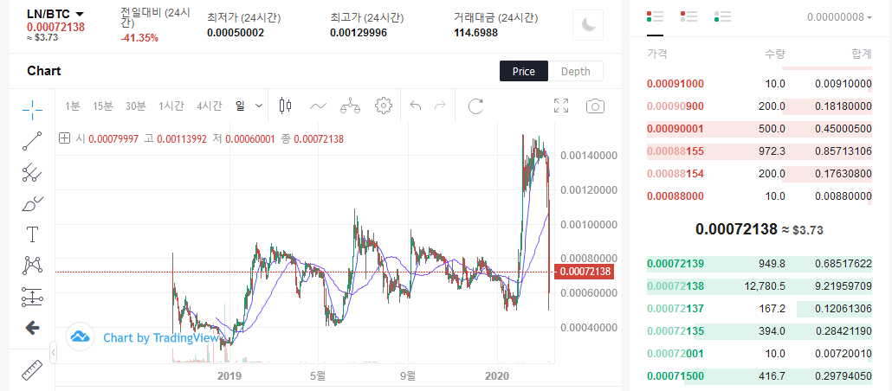Toggle night mode with moon icon
The height and width of the screenshot is (391, 892).
coord(588,24)
